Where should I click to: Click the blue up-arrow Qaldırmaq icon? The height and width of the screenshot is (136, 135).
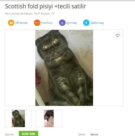click(86, 23)
